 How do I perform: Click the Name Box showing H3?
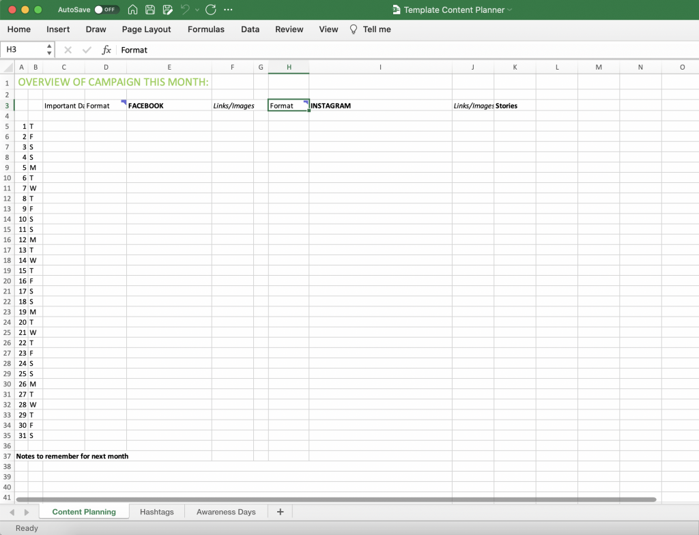tap(23, 50)
